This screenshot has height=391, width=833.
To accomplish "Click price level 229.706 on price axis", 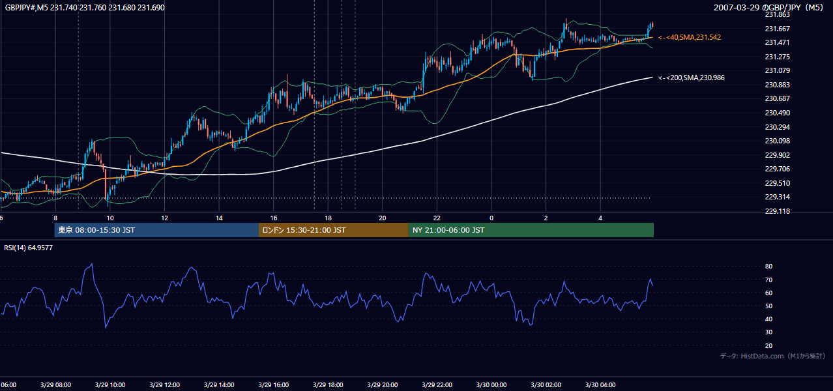I will 777,169.
